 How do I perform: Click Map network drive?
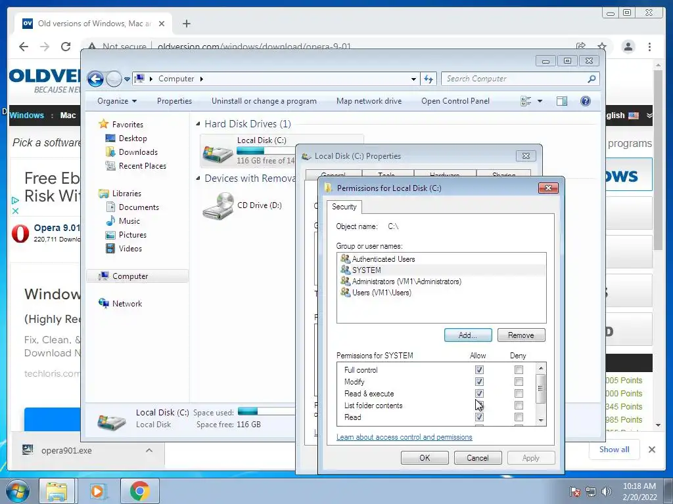point(369,101)
